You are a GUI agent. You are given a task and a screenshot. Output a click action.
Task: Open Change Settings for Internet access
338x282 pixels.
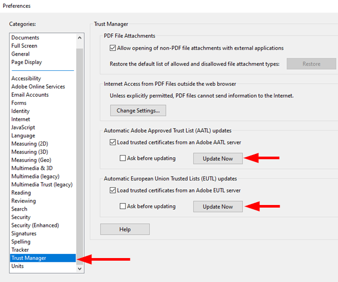point(138,110)
